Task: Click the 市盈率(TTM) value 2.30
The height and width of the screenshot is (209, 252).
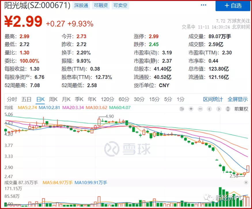Action: (227, 53)
